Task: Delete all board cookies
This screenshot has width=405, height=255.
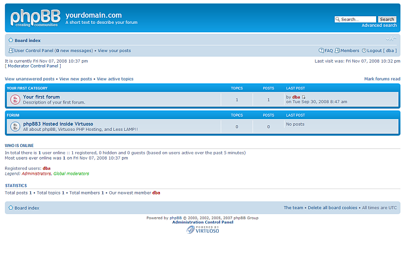Action: tap(333, 208)
